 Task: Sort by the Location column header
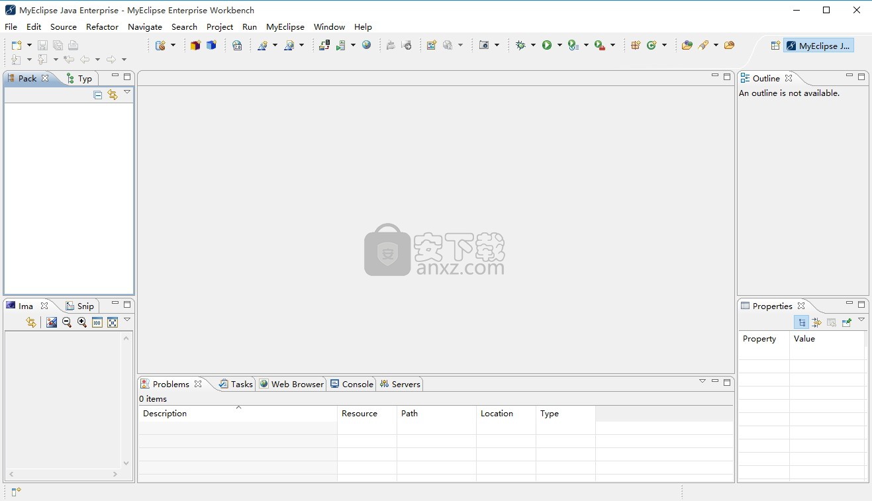coord(506,414)
